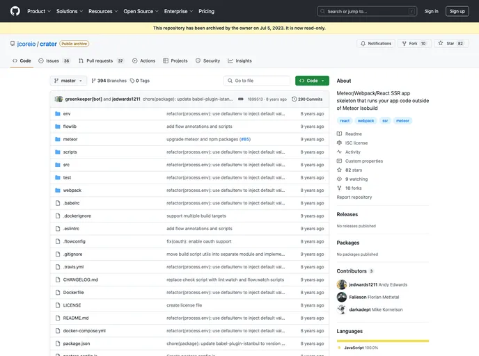Click jedwards1211 contributor avatar
Viewport: 479px width, 356px height.
point(342,284)
